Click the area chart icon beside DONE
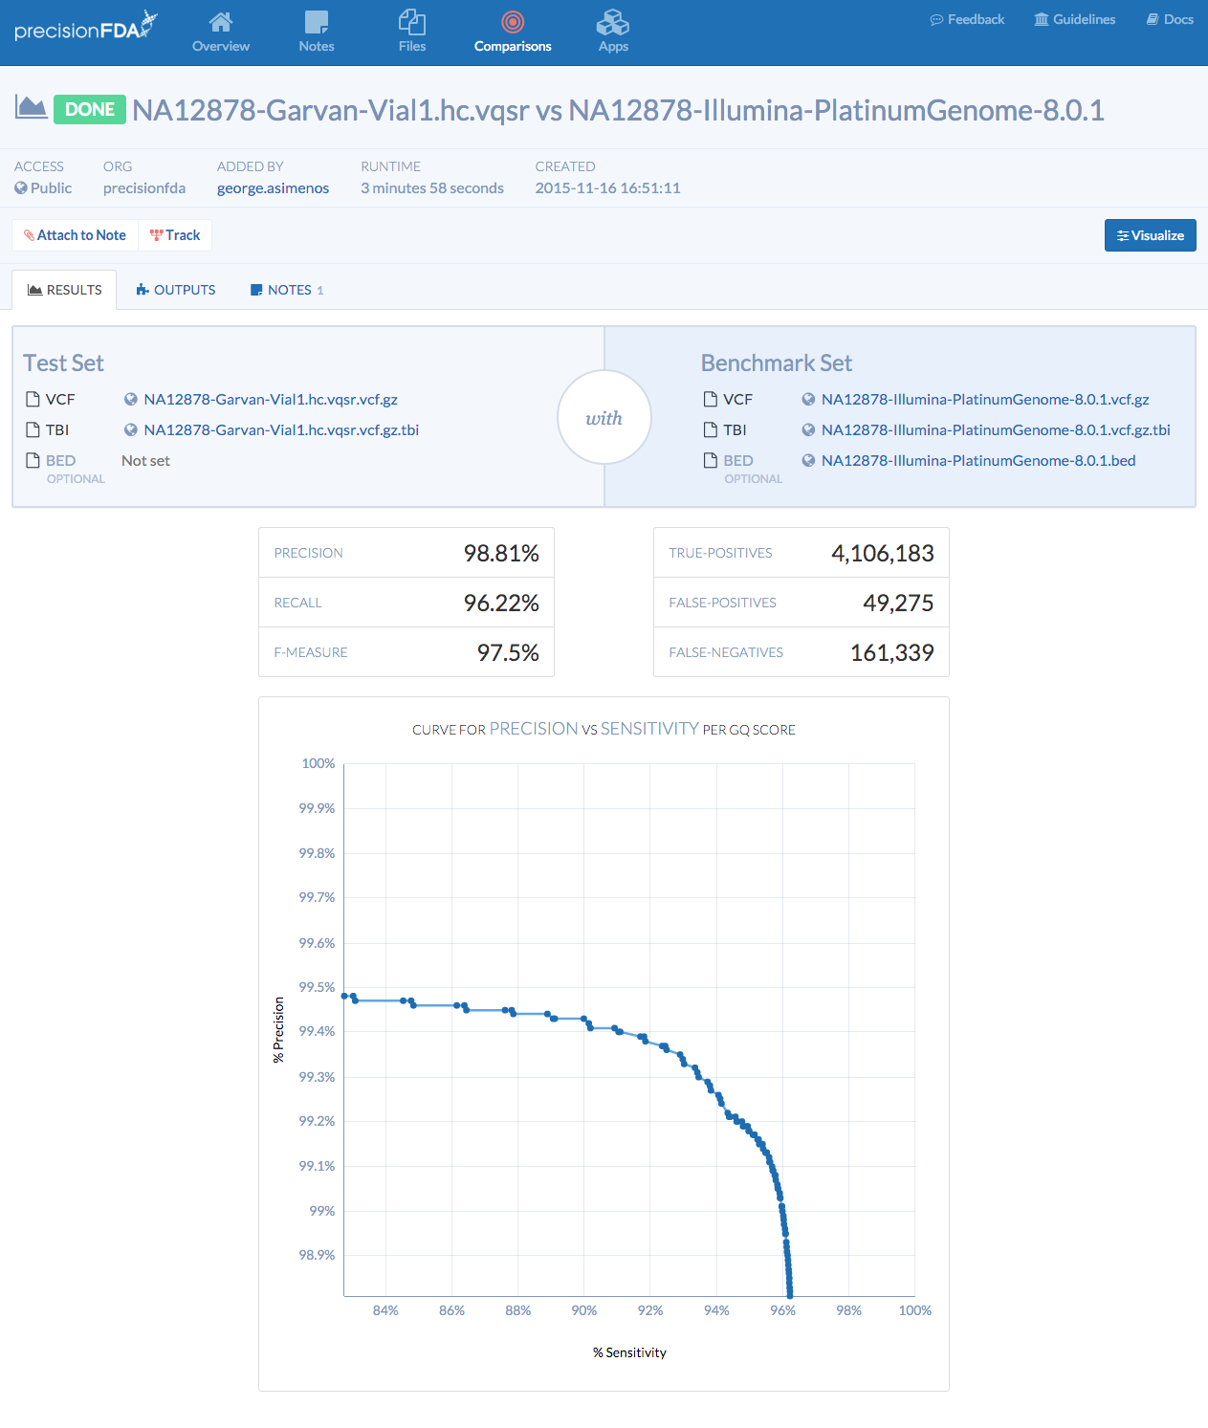This screenshot has width=1208, height=1428. (x=31, y=107)
